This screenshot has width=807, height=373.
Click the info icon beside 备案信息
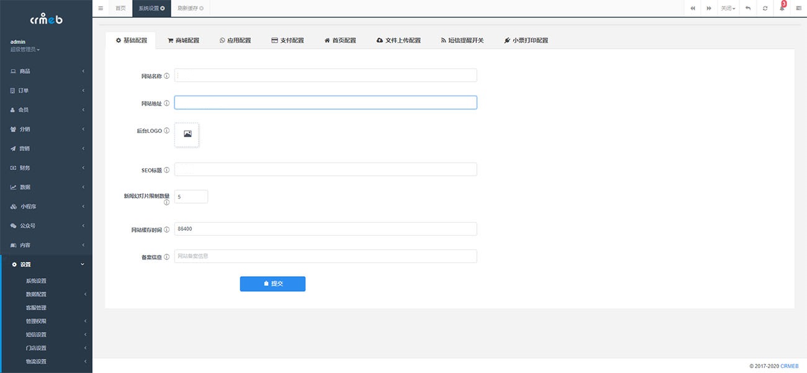pos(166,257)
